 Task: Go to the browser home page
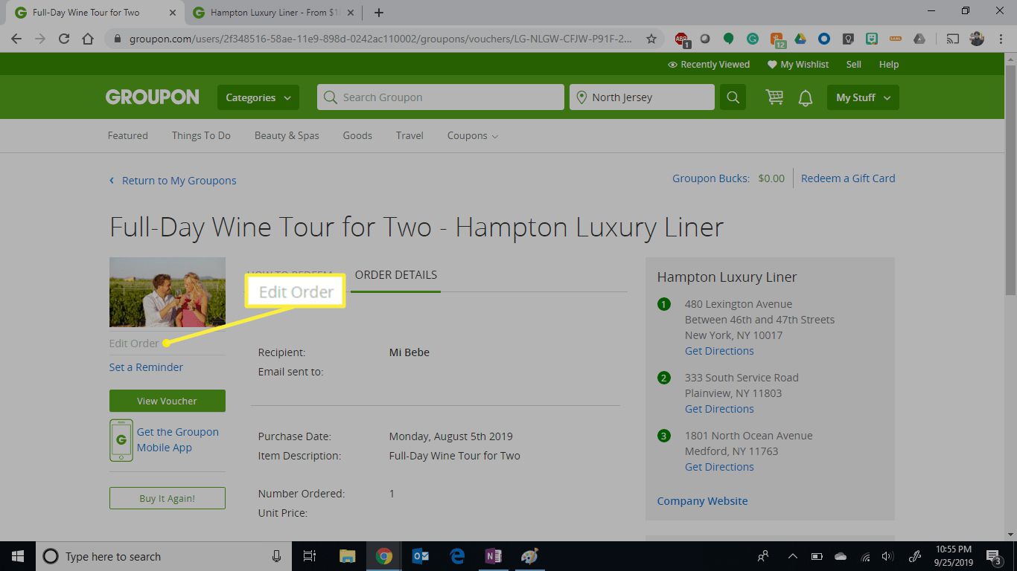click(x=88, y=39)
